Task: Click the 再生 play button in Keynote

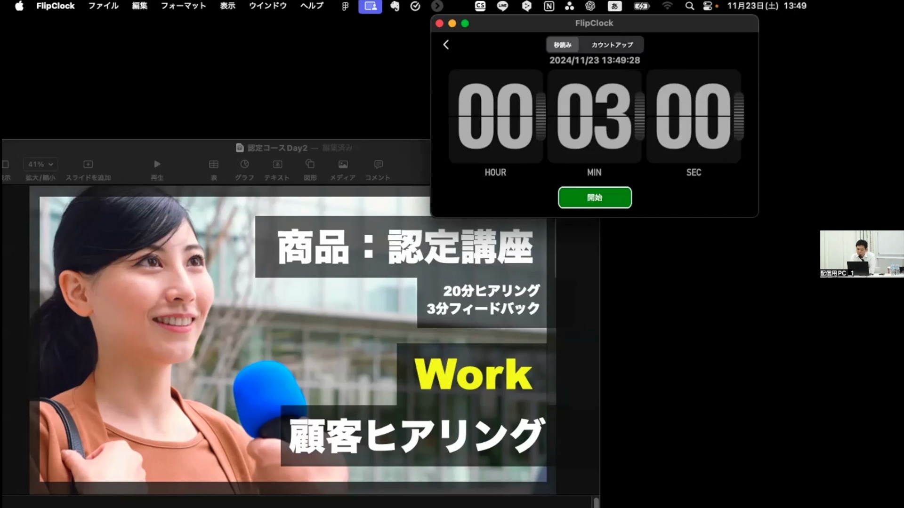Action: pos(157,164)
